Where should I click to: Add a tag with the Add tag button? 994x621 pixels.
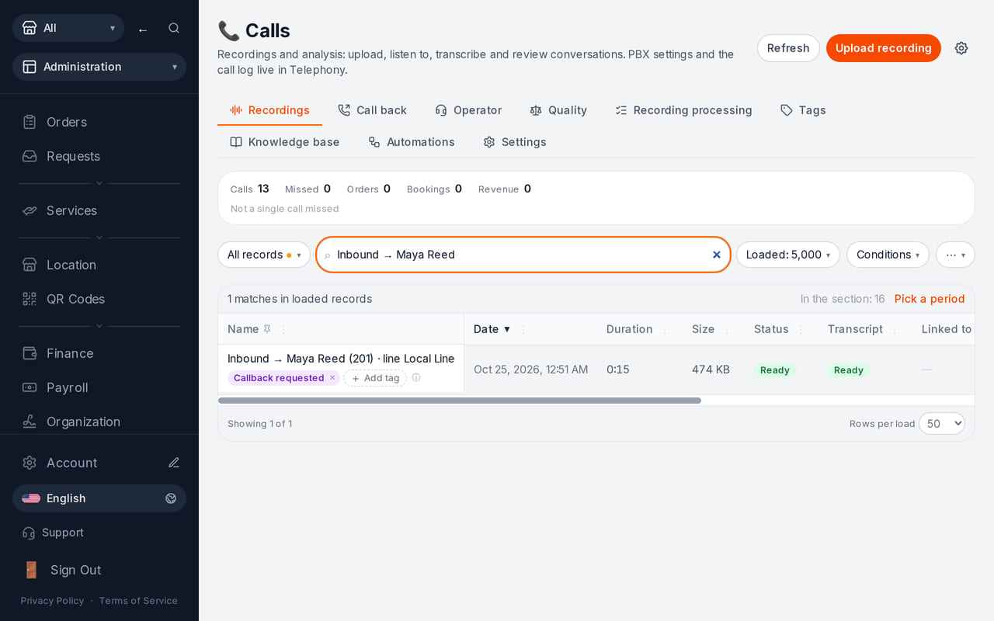click(375, 378)
